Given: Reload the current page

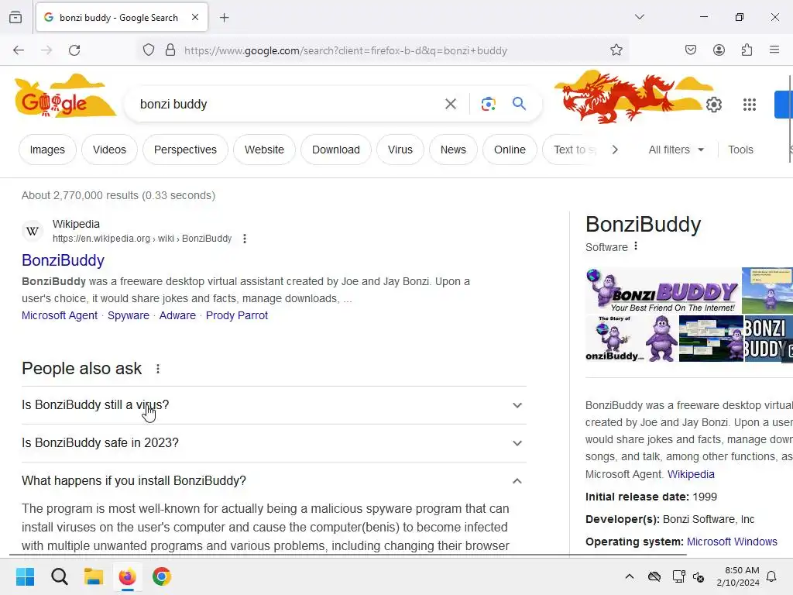Looking at the screenshot, I should coord(74,50).
